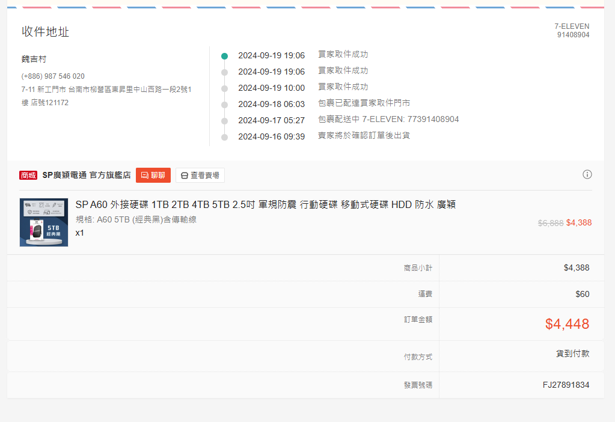Click the 規格 A60 5TB variant text
The width and height of the screenshot is (615, 422).
(x=136, y=219)
